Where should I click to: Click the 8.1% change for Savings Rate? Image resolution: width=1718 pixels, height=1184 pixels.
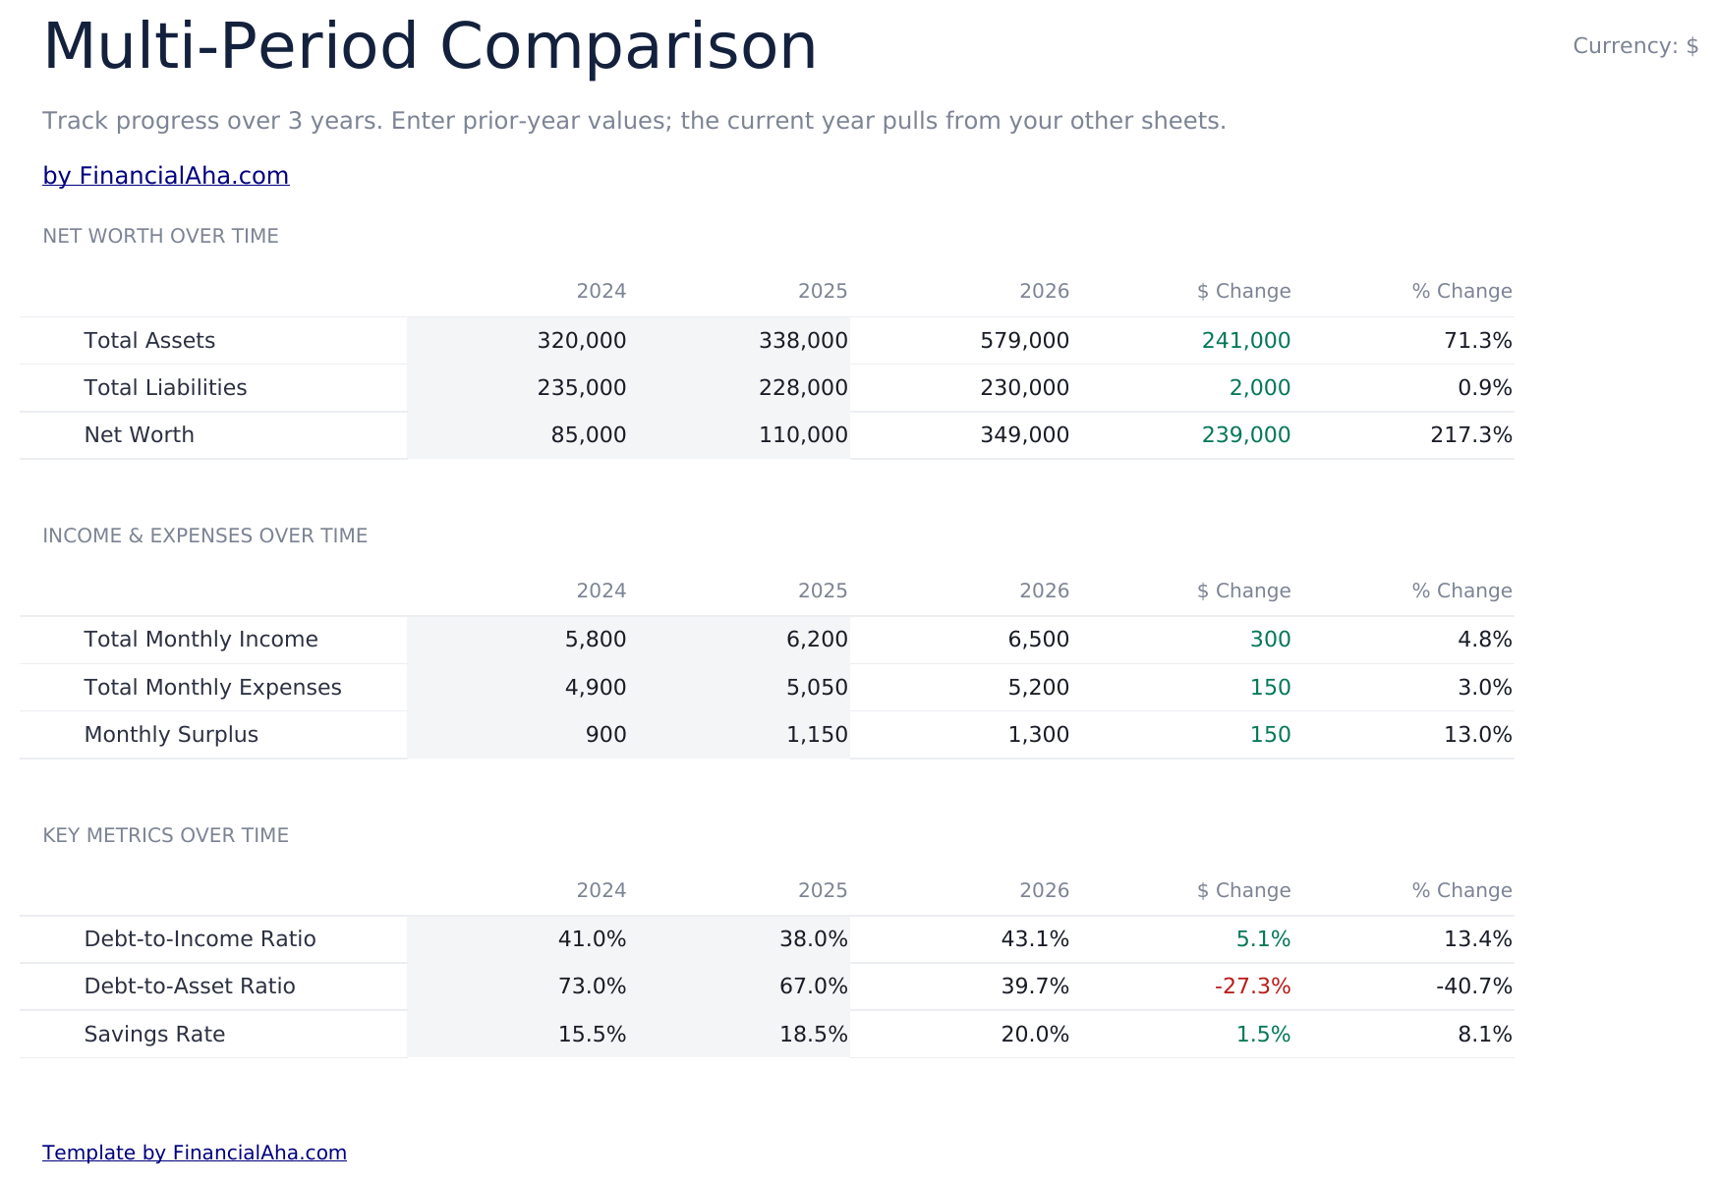(x=1485, y=1035)
